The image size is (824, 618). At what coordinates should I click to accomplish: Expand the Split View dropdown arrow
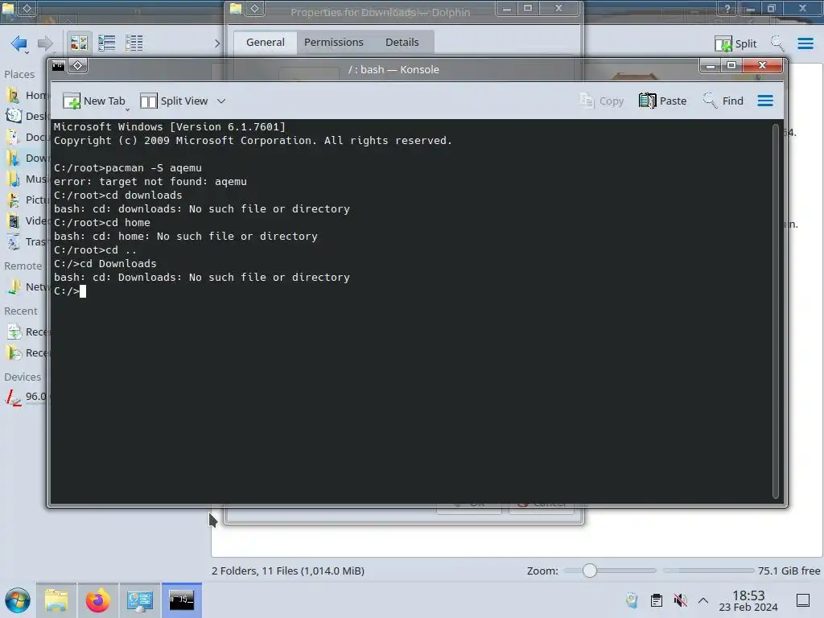221,101
